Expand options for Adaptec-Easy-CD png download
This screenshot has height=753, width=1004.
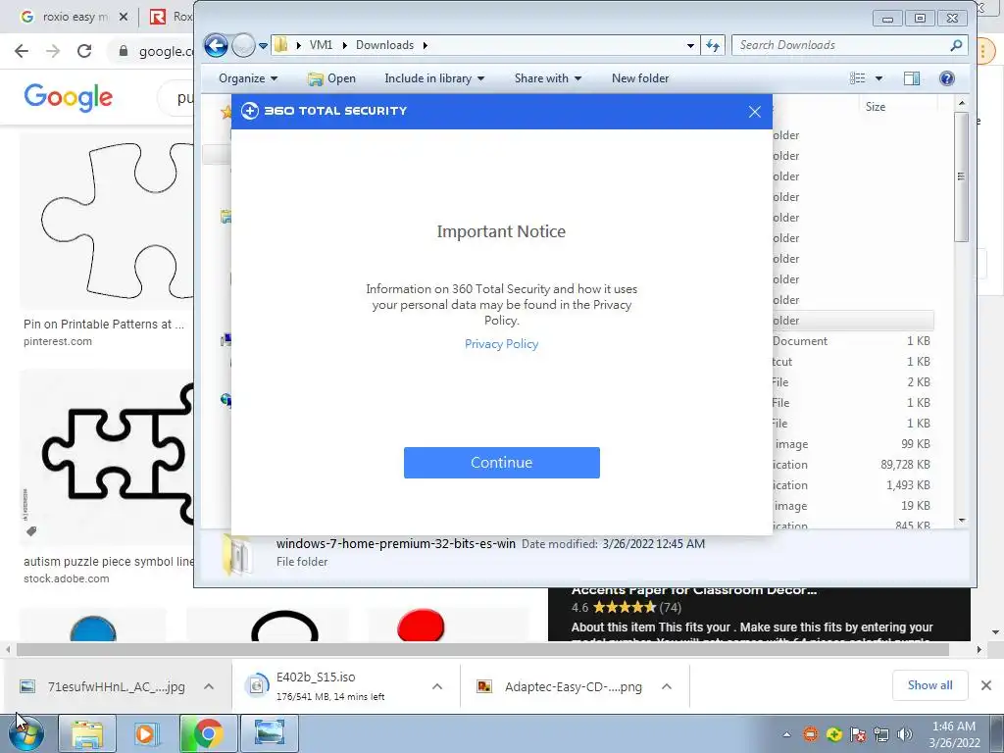click(x=667, y=686)
